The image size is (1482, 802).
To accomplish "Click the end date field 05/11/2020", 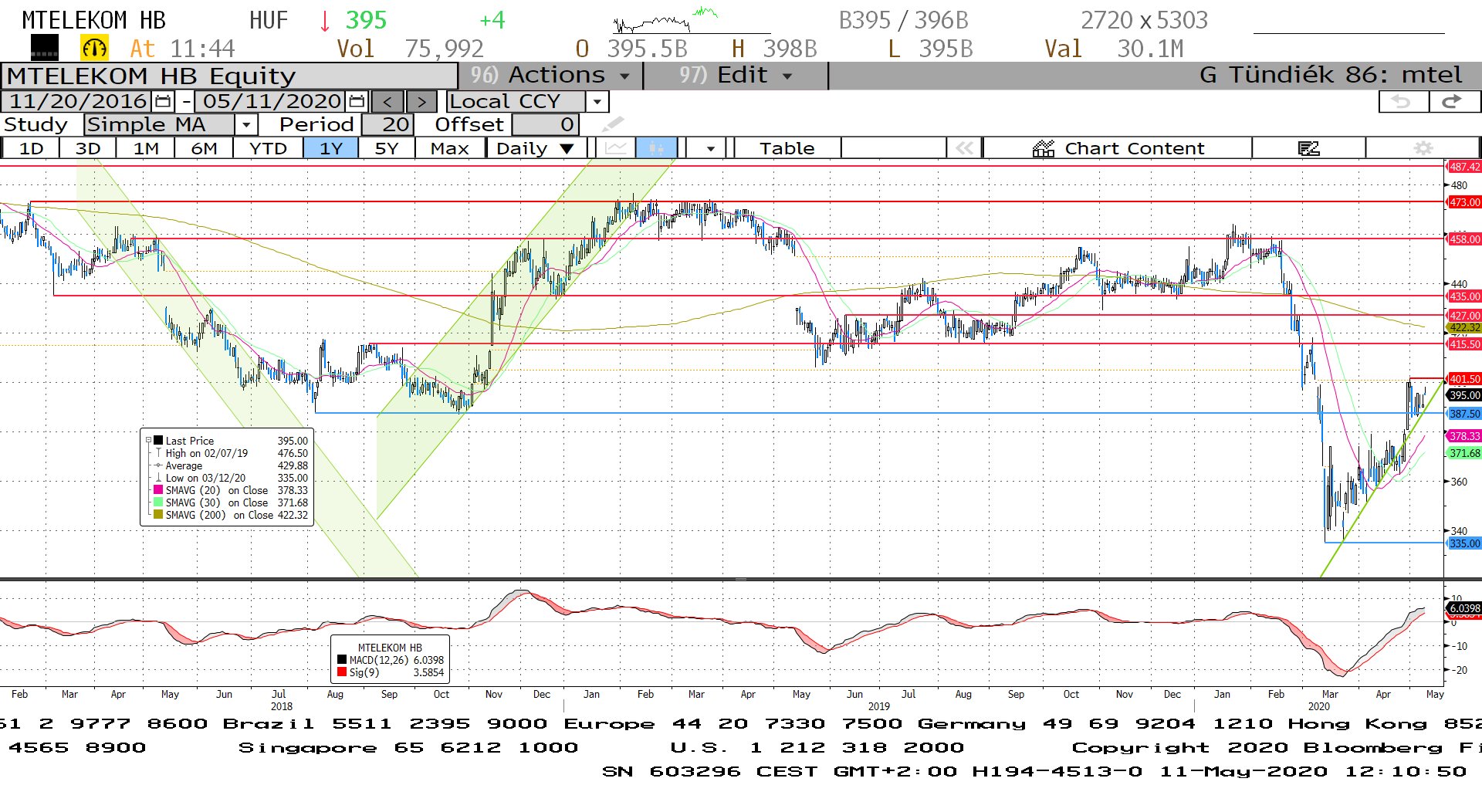I will [272, 101].
